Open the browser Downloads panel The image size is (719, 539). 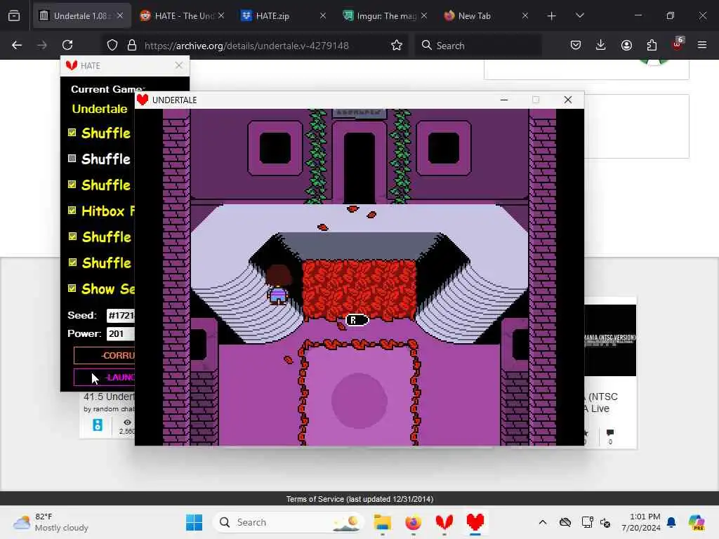coord(601,45)
